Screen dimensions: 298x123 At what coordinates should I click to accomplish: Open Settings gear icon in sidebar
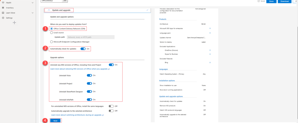3,18
